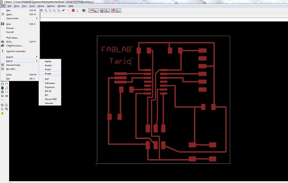Click the third red toolbar button
Image resolution: width=288 pixels, height=183 pixels.
[116, 10]
